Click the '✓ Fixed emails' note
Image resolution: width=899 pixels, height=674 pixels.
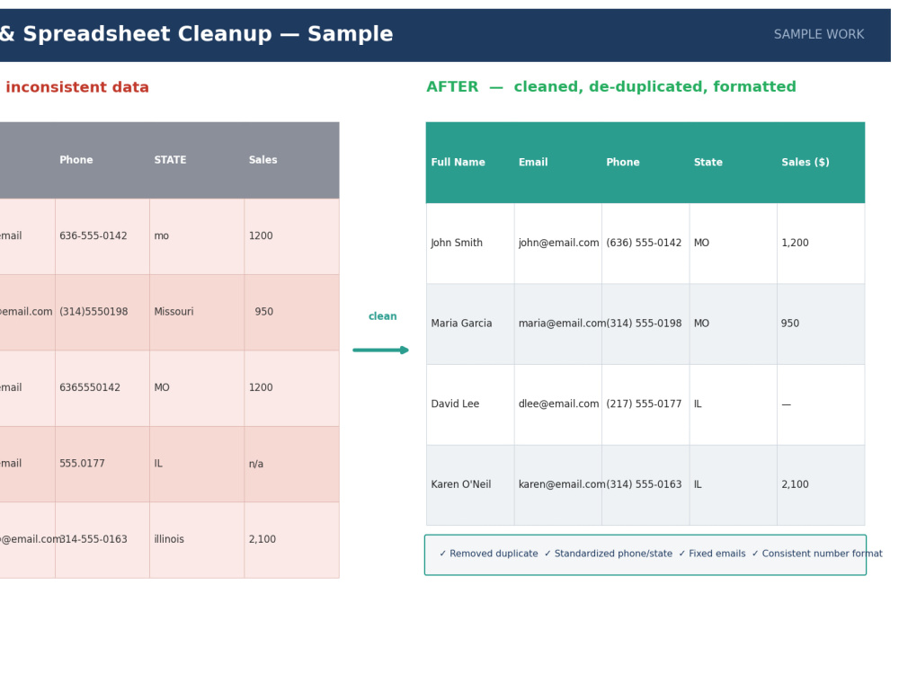click(712, 554)
